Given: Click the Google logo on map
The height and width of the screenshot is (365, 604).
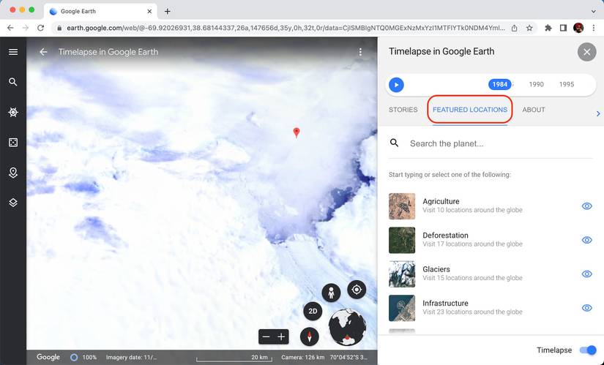Looking at the screenshot, I should pyautogui.click(x=48, y=357).
